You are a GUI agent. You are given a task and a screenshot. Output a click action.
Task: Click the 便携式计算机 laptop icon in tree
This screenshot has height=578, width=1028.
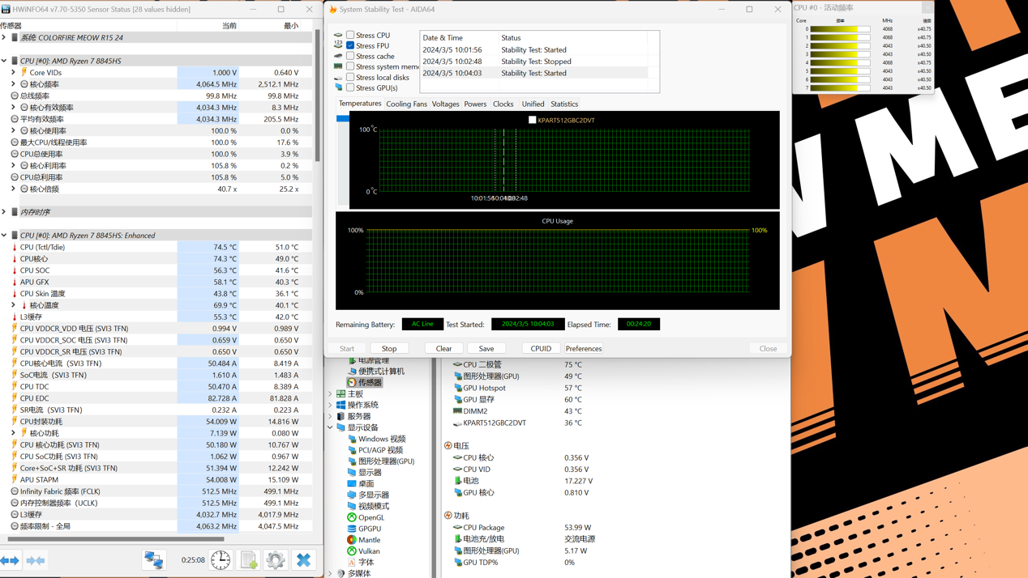point(352,371)
